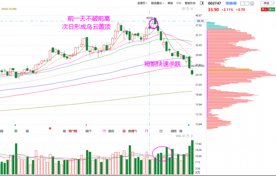Toggle the side panel layout icon
276x176 pixels.
coord(202,3)
